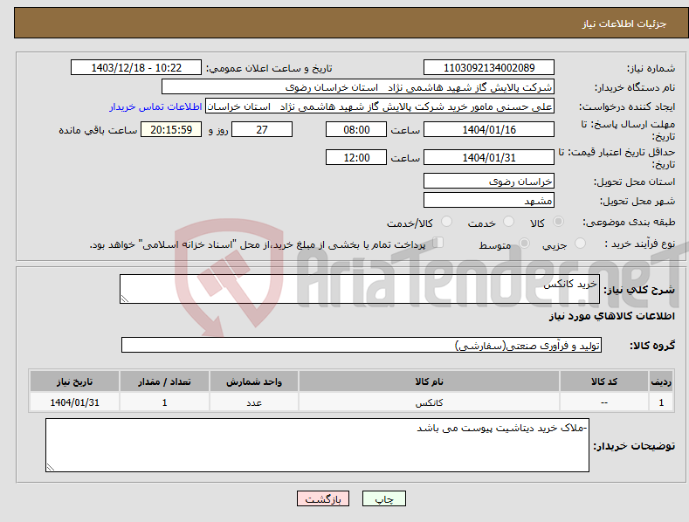Click the quantity cell showing 1
This screenshot has width=689, height=522.
(164, 402)
